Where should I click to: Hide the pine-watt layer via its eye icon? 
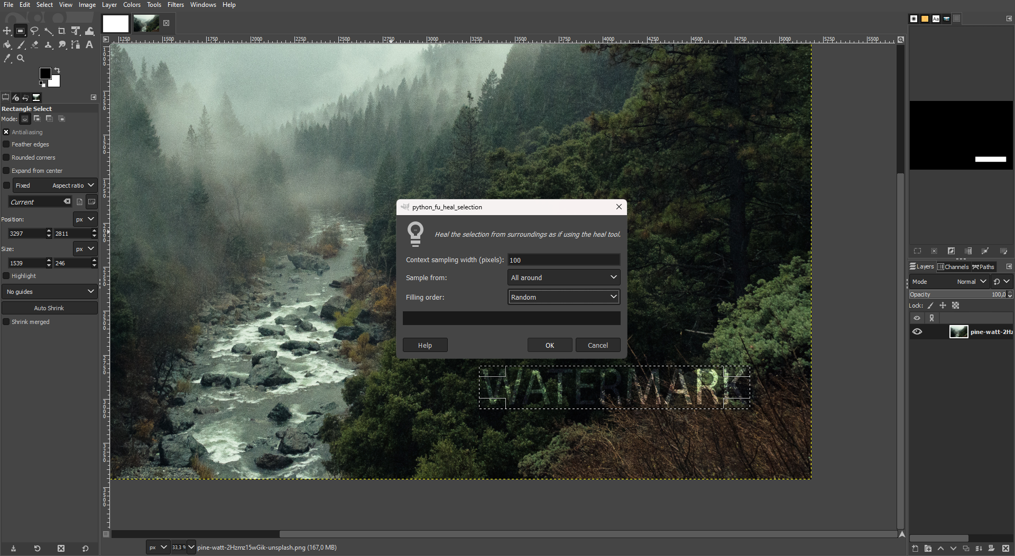(x=917, y=331)
